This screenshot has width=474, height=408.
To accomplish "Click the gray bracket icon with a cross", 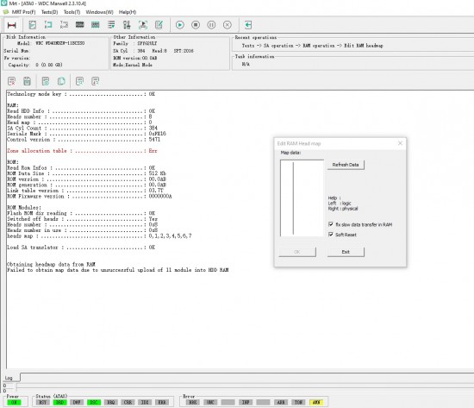I will [x=64, y=25].
